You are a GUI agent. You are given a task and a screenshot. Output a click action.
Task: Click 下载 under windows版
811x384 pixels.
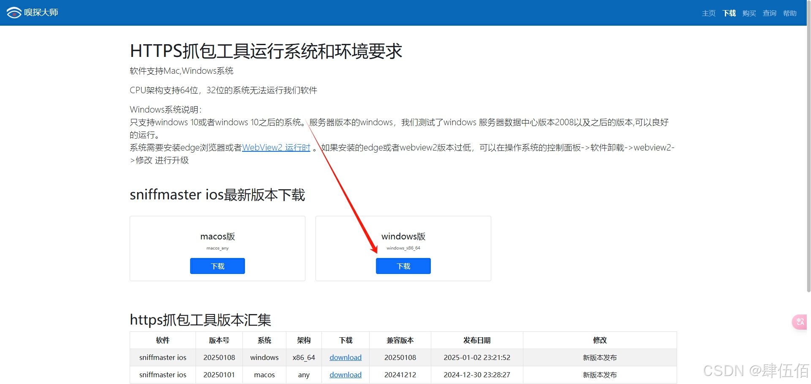tap(403, 266)
